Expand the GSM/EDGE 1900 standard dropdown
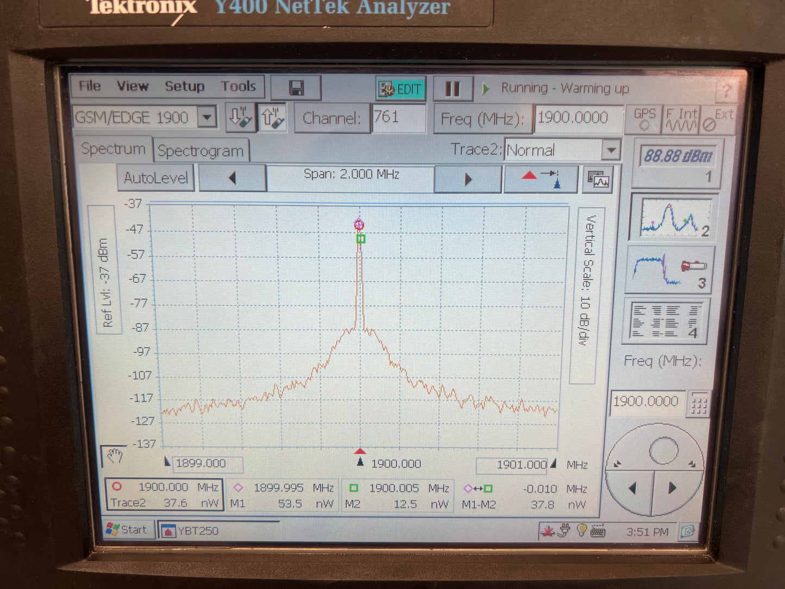Screen dimensions: 785x589 (x=207, y=117)
